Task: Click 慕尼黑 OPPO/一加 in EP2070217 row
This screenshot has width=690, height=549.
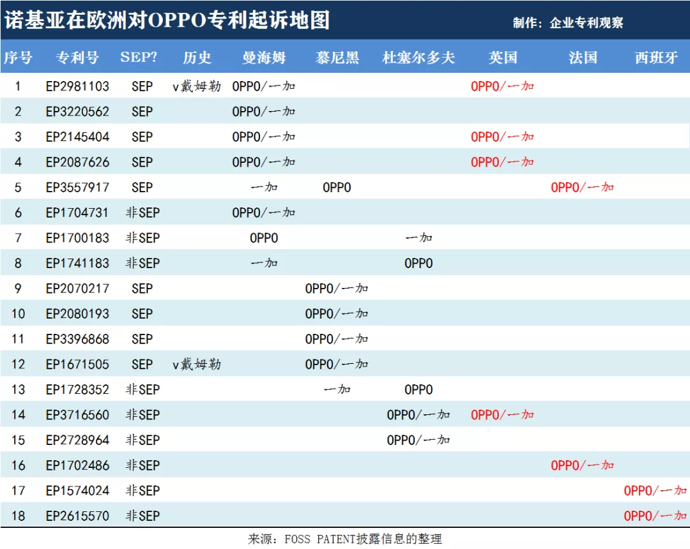Action: click(337, 289)
